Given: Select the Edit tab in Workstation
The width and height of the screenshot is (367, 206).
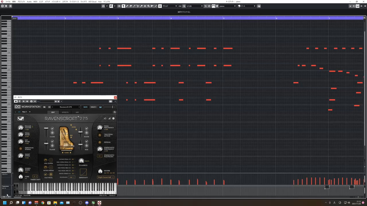Looking at the screenshot, I should click(x=53, y=112).
